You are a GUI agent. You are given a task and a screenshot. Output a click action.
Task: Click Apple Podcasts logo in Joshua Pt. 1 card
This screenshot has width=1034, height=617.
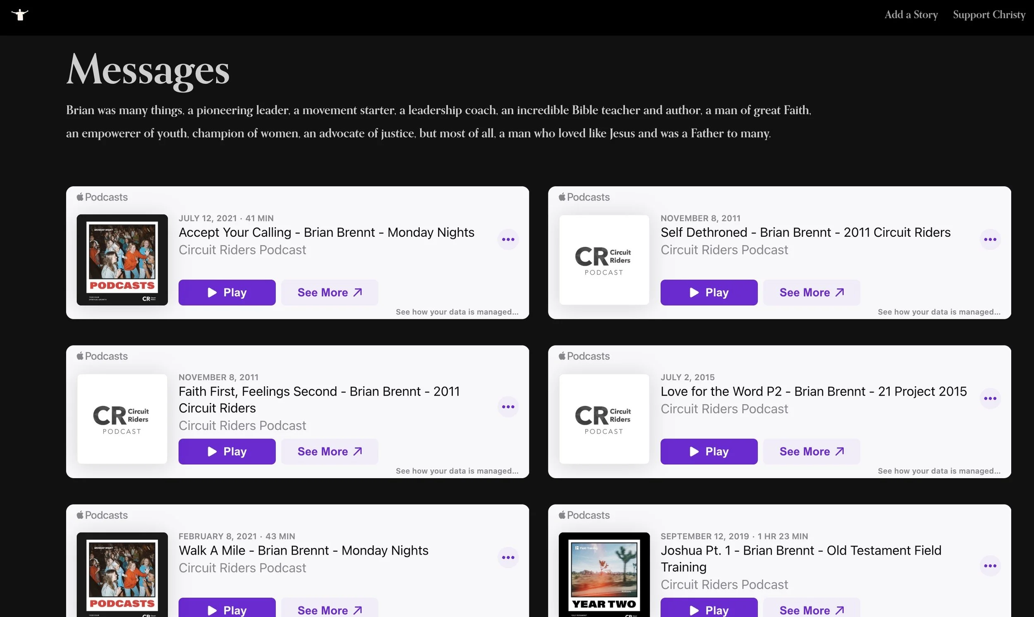click(584, 515)
